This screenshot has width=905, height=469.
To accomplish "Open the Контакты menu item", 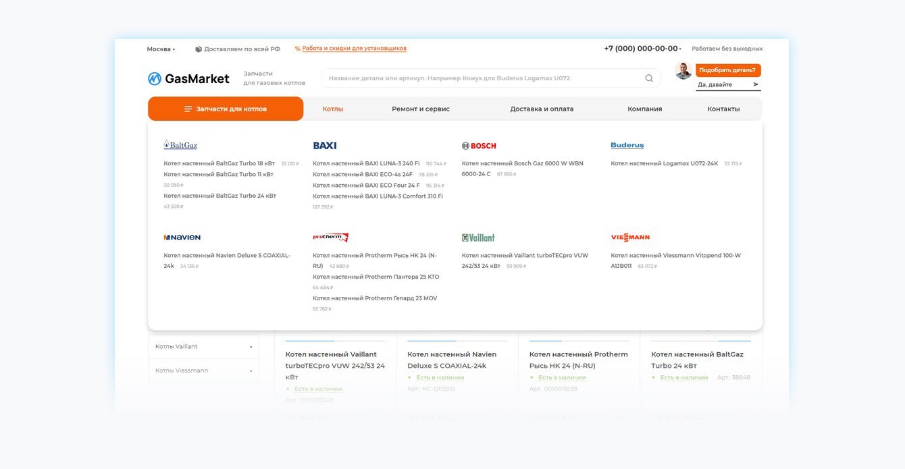I will [x=723, y=109].
